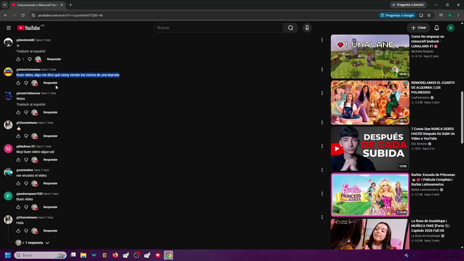The height and width of the screenshot is (261, 464).
Task: Open the @sacksrblox channel link
Action: [x=25, y=170]
